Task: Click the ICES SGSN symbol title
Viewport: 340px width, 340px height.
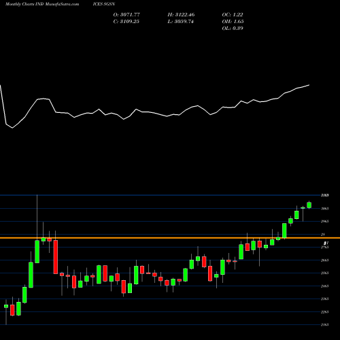Action: pos(104,4)
